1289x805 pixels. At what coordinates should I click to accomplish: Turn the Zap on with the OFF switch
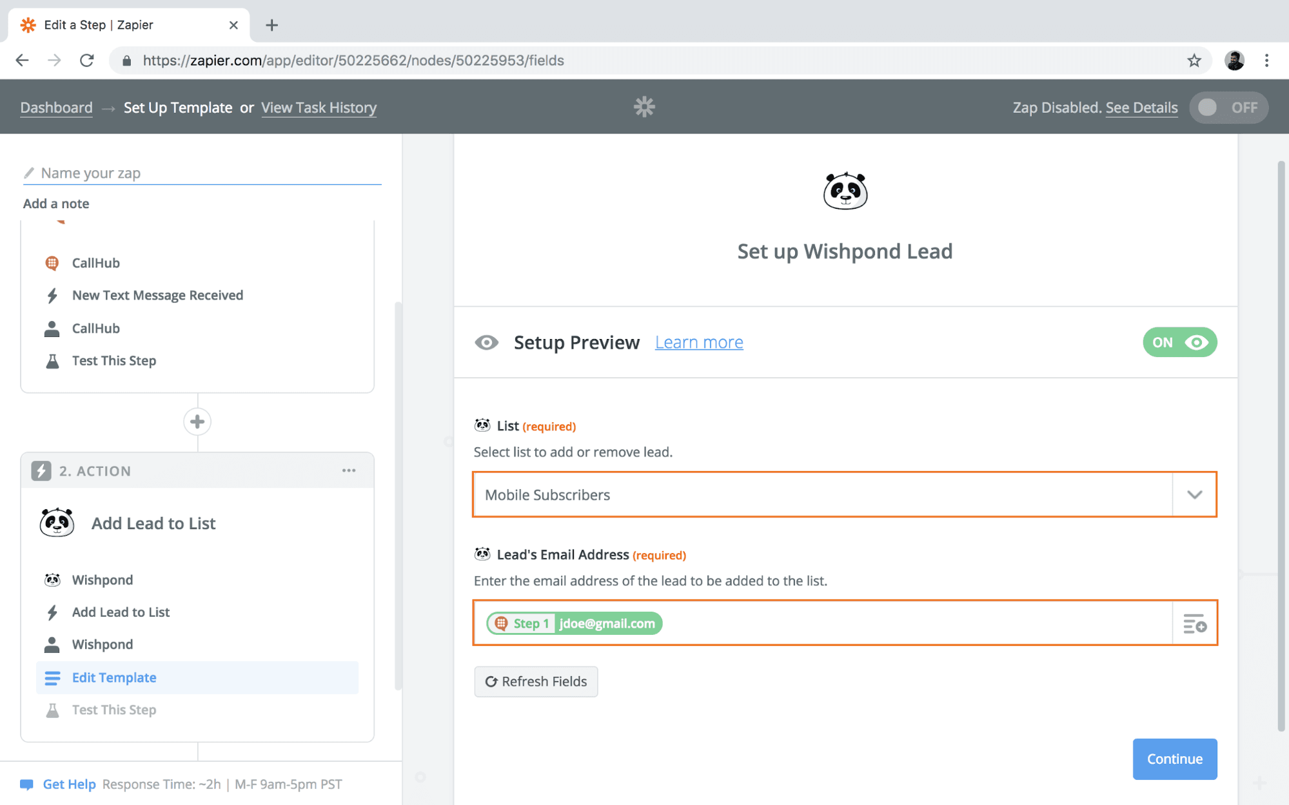click(x=1228, y=108)
